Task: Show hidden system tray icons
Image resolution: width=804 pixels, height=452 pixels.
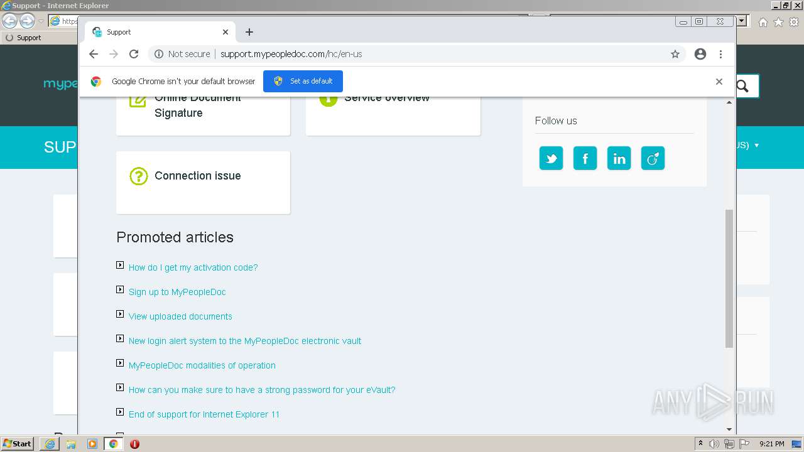Action: click(x=700, y=444)
